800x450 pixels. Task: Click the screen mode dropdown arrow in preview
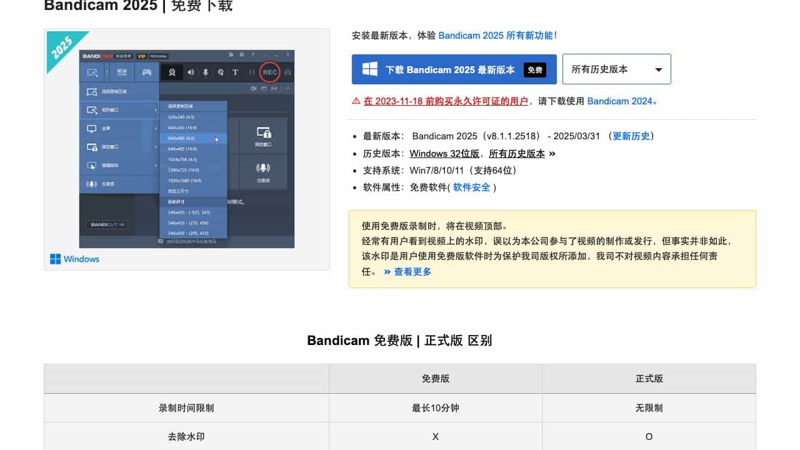[106, 72]
